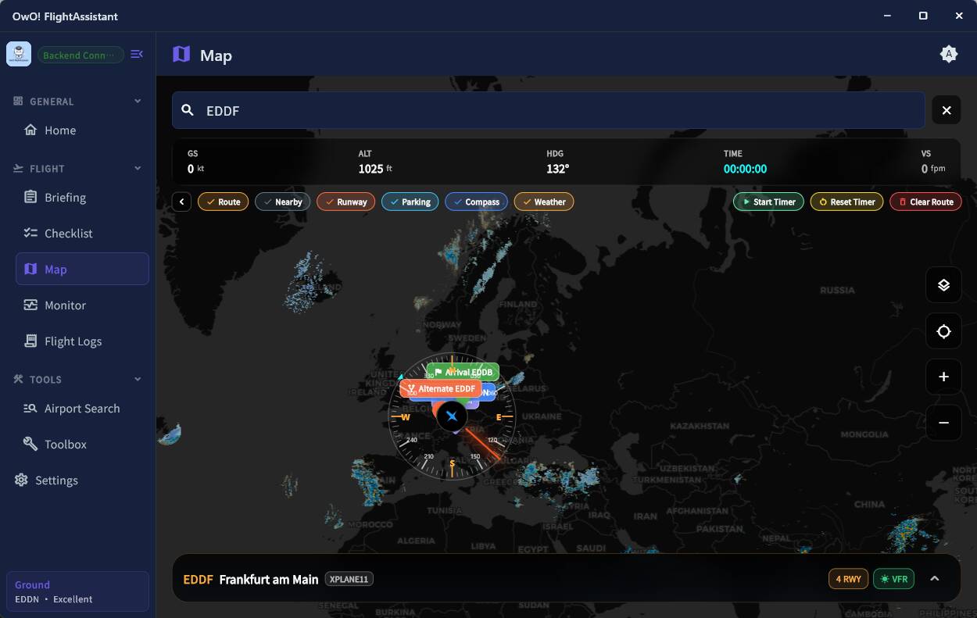The width and height of the screenshot is (977, 618).
Task: Click the Checklist icon
Action: click(30, 233)
